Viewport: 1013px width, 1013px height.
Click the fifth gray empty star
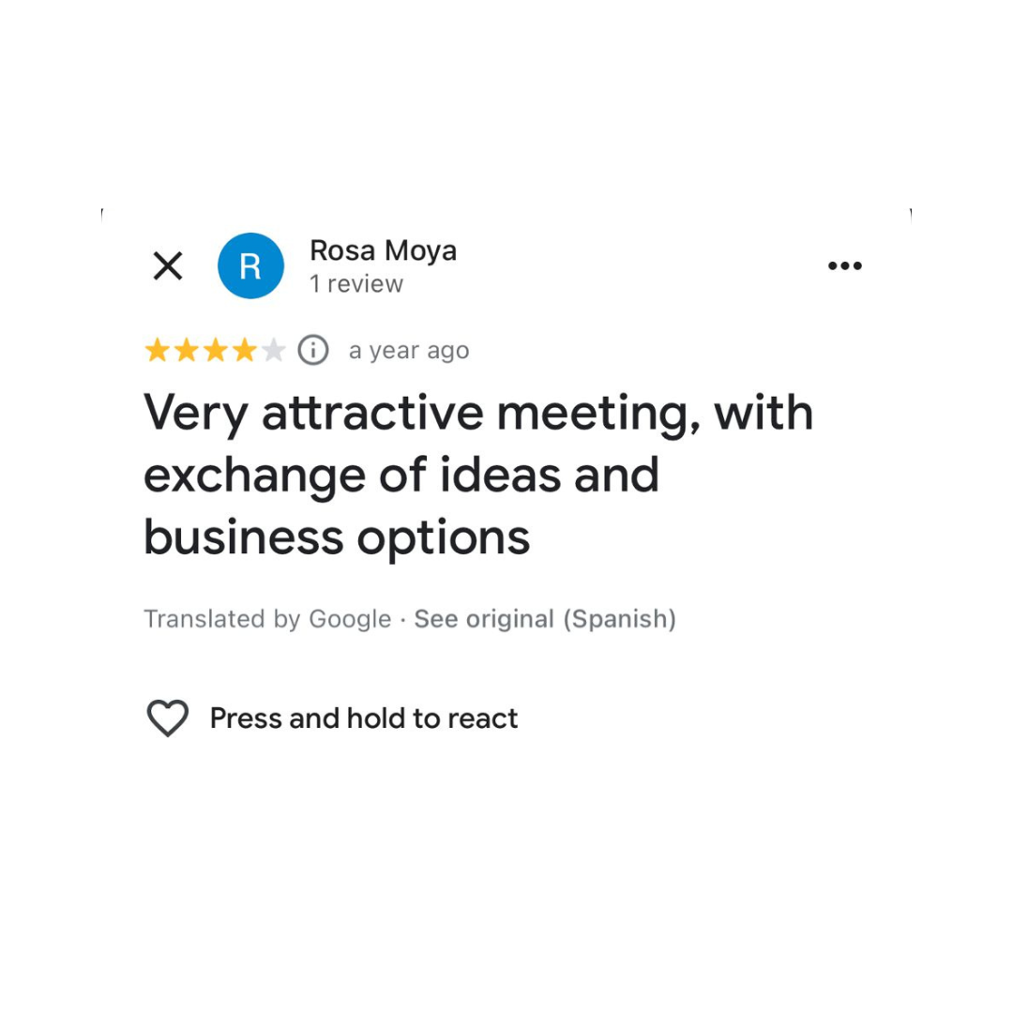[x=273, y=351]
